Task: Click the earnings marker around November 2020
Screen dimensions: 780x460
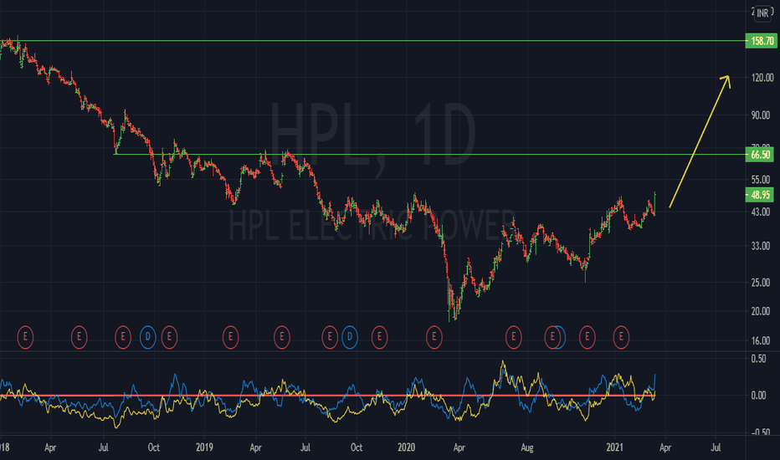Action: [587, 337]
